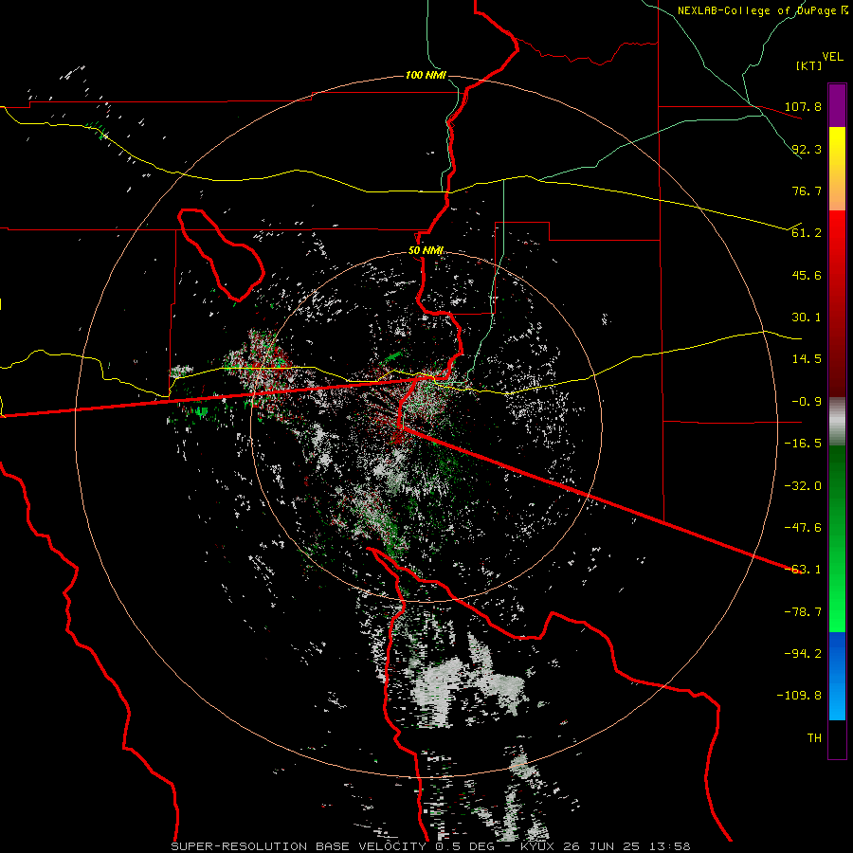
Task: Select the 30.1 scale value
Action: click(807, 318)
